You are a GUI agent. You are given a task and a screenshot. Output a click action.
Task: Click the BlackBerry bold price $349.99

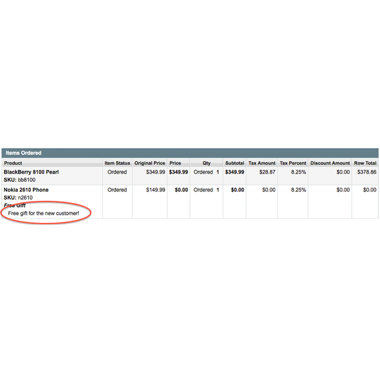179,172
